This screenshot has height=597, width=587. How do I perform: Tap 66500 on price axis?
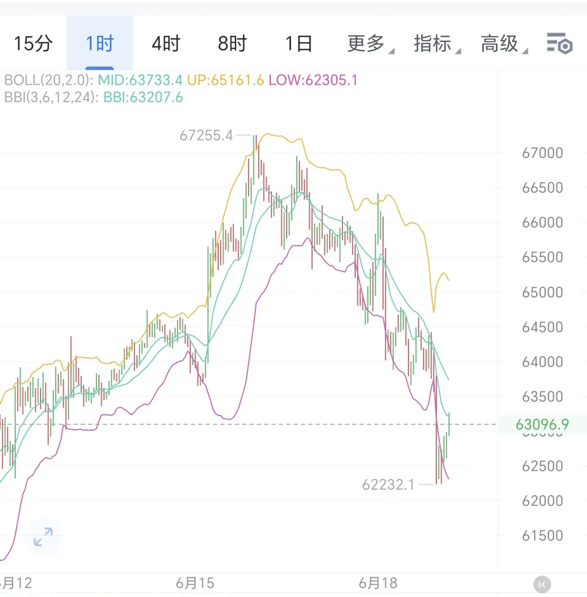pos(542,188)
